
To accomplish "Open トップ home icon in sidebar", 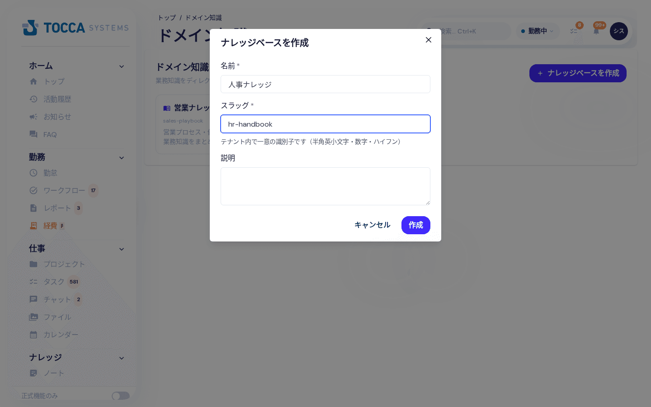I will (x=33, y=81).
